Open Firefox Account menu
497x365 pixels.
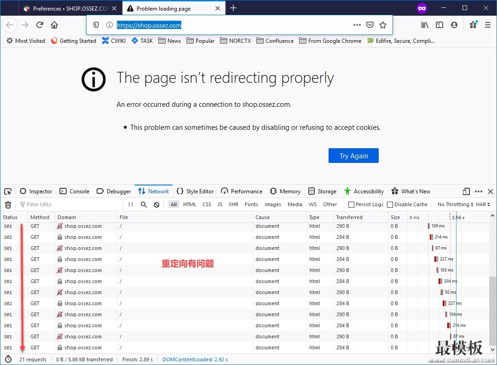(454, 25)
